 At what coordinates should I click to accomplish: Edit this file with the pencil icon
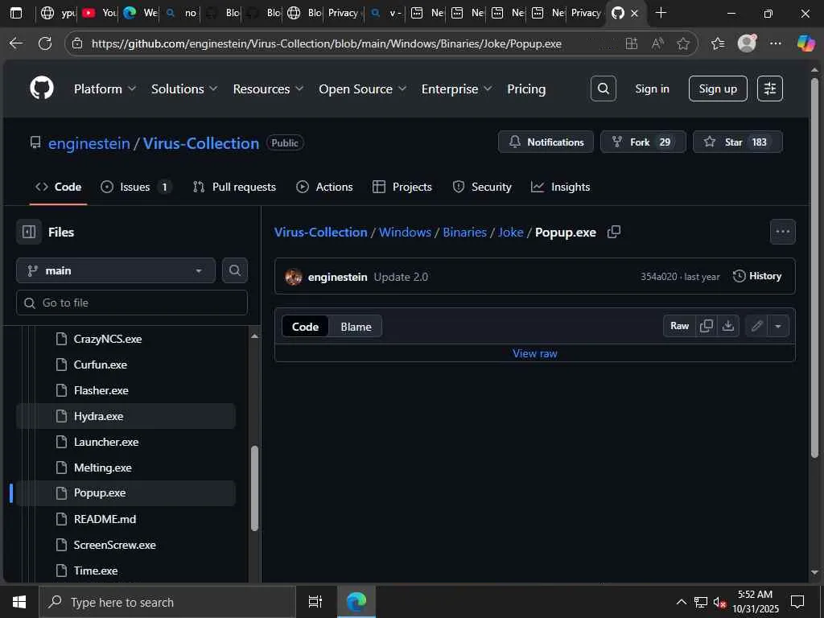[756, 326]
